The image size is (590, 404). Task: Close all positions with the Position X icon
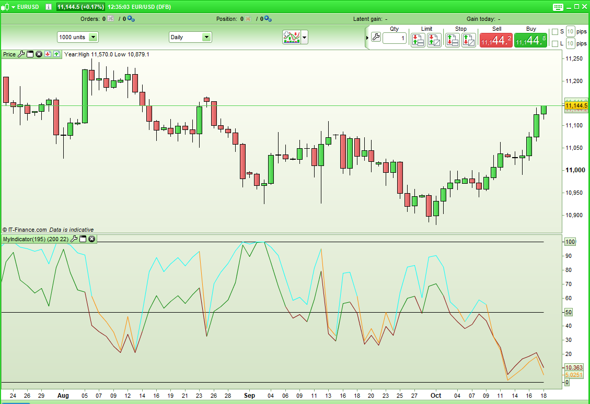click(248, 18)
